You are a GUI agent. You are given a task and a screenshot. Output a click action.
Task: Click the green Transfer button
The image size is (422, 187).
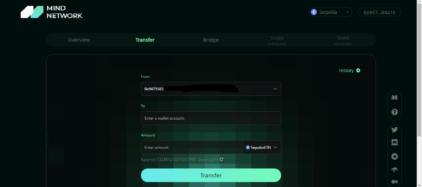point(211,176)
